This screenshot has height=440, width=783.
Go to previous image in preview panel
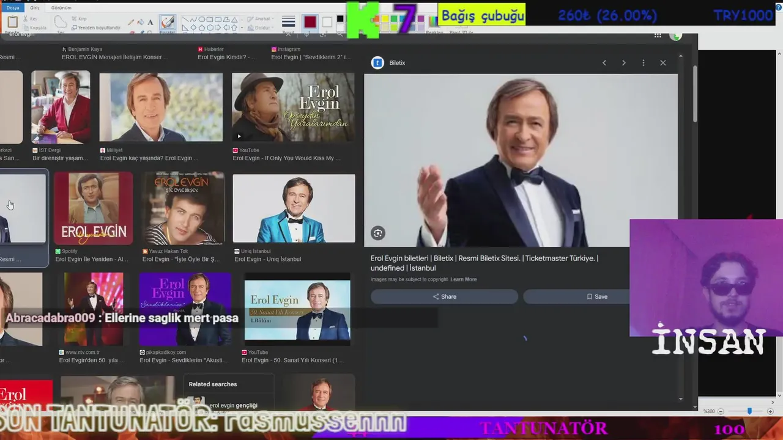604,63
